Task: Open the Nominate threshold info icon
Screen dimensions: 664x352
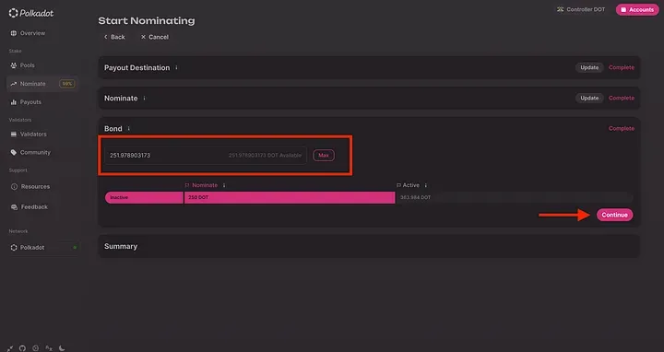Action: point(224,185)
